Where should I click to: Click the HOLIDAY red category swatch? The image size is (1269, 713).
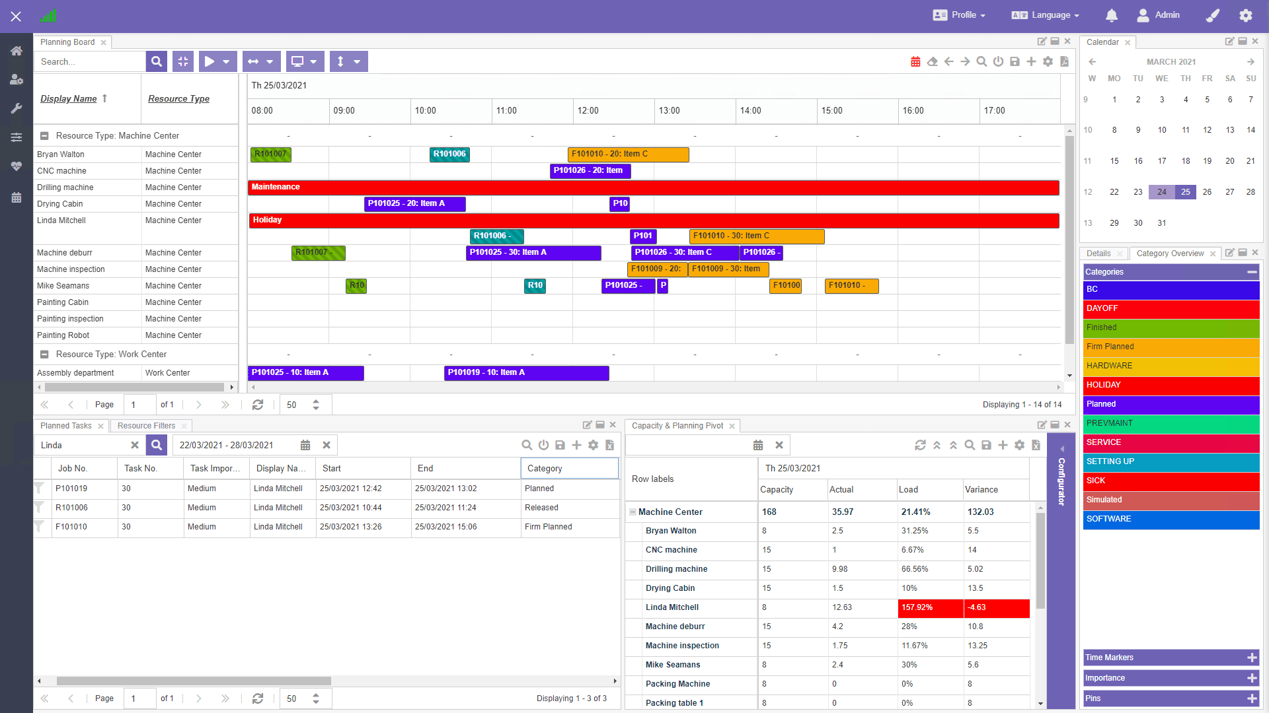pos(1170,386)
